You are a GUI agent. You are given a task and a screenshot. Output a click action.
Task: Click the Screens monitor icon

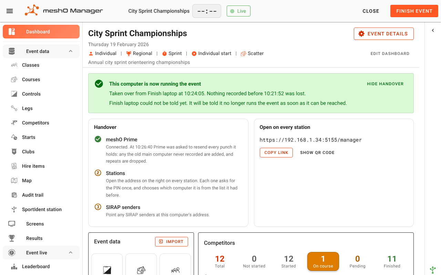pyautogui.click(x=12, y=224)
